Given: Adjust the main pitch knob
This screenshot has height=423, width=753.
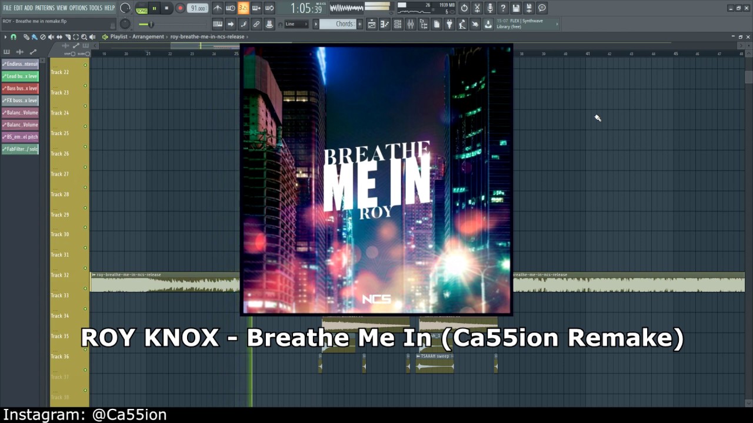Looking at the screenshot, I should pyautogui.click(x=125, y=24).
